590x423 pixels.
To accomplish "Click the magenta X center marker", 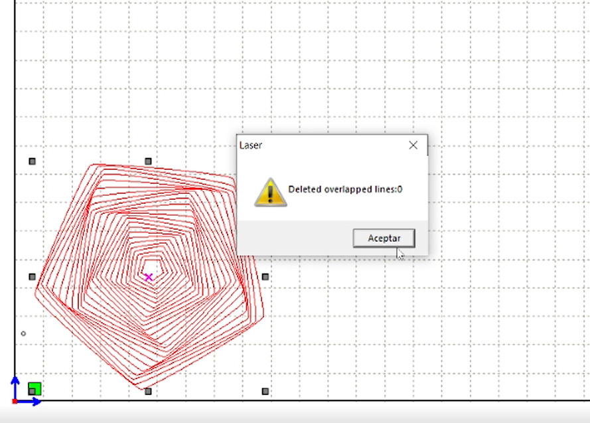I will click(148, 277).
